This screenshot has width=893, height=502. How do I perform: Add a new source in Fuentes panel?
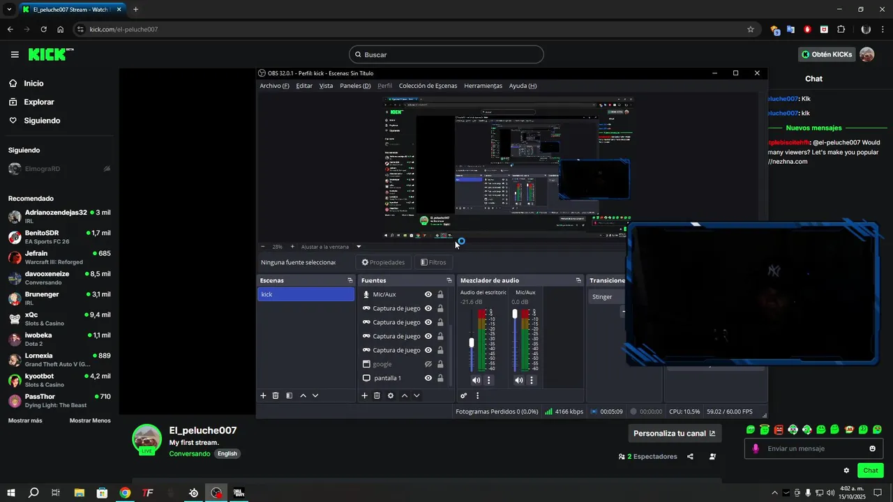coord(364,395)
